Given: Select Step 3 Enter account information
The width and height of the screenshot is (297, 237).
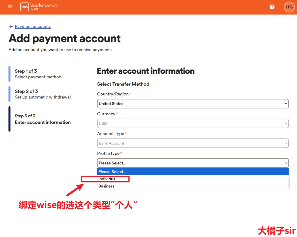Looking at the screenshot, I should [x=43, y=119].
